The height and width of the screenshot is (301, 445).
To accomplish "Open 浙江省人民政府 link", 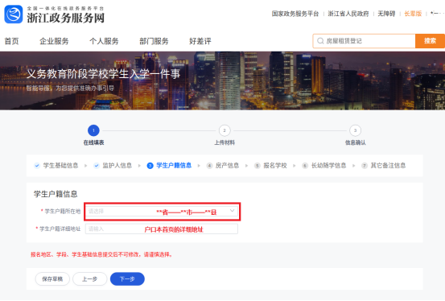I will [x=348, y=14].
